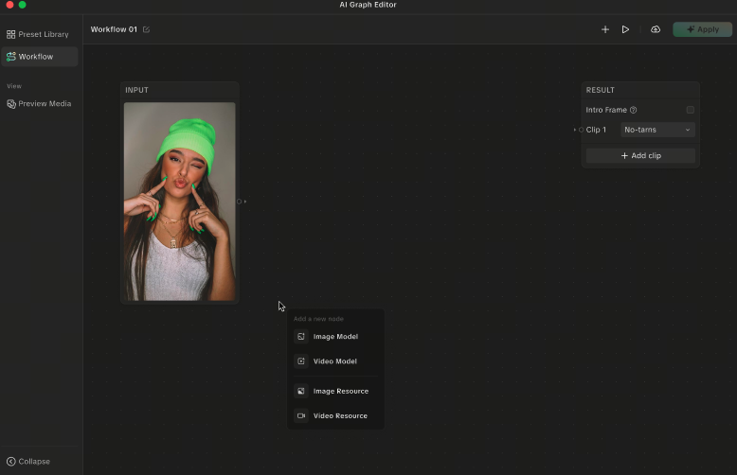Click the Image Resource icon

(x=301, y=391)
